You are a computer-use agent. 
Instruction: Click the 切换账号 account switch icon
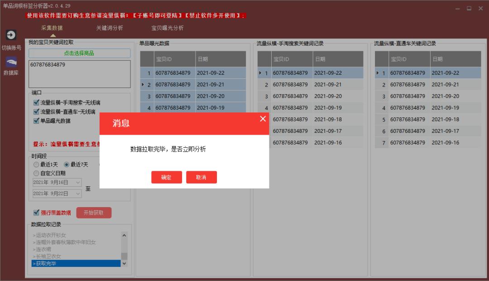10,35
